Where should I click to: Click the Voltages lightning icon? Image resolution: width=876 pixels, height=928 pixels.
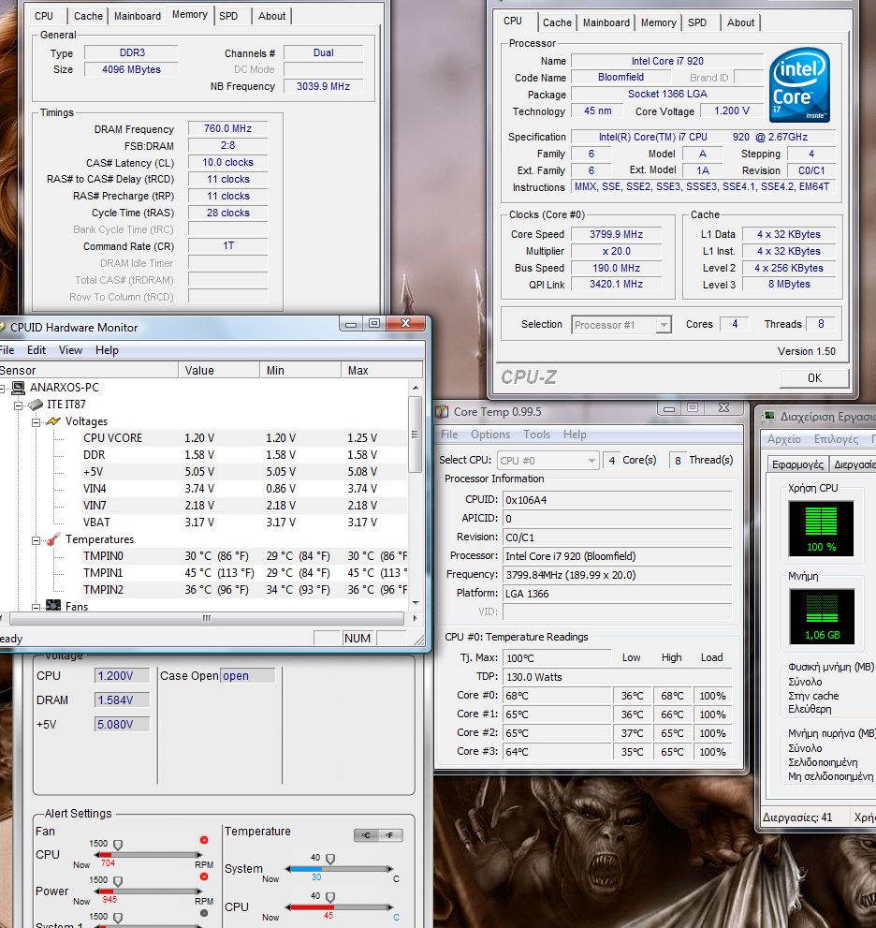coord(53,421)
